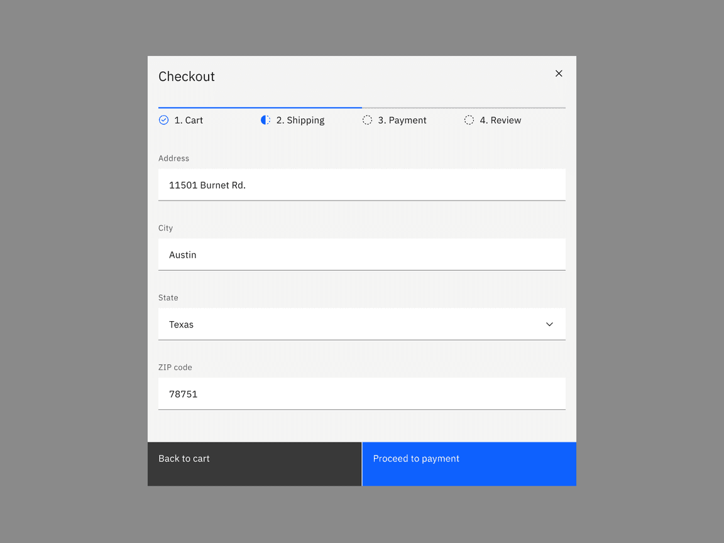
Task: Switch to the "2. Shipping" step
Action: pos(300,120)
